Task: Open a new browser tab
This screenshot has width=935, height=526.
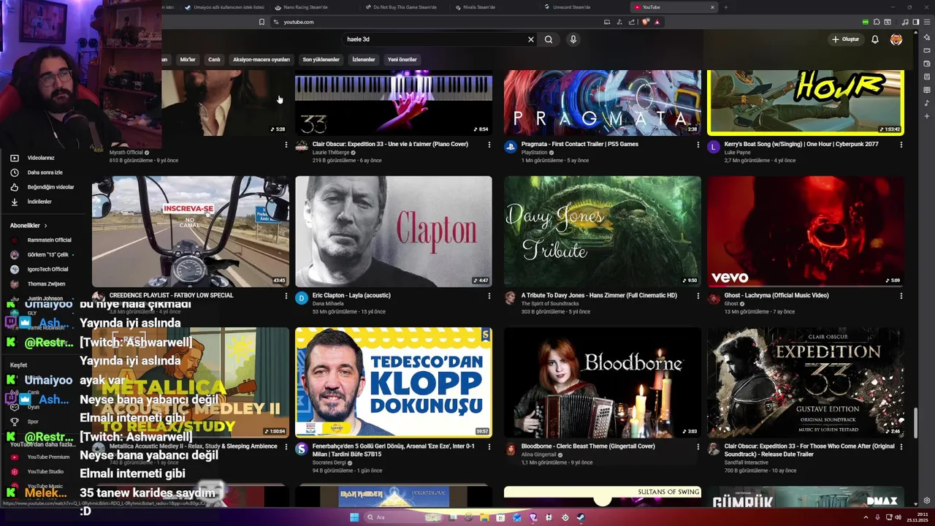Action: click(x=725, y=7)
